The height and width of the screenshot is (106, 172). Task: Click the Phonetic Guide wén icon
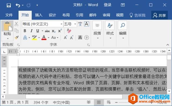click(x=80, y=24)
